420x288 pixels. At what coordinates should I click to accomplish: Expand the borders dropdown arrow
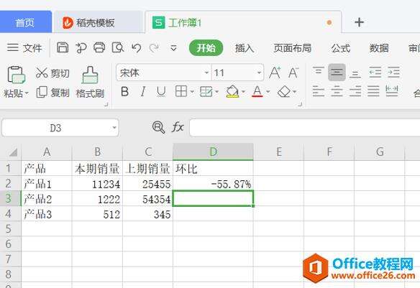click(192, 92)
